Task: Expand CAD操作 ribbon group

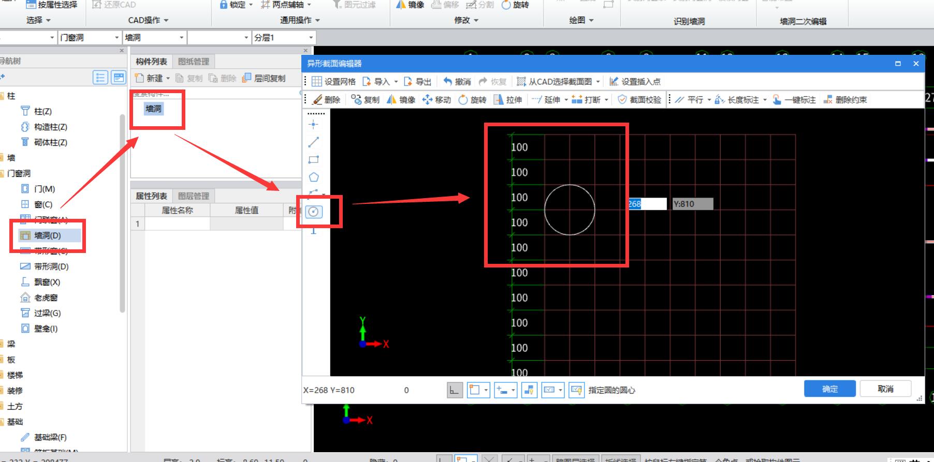Action: 149,20
